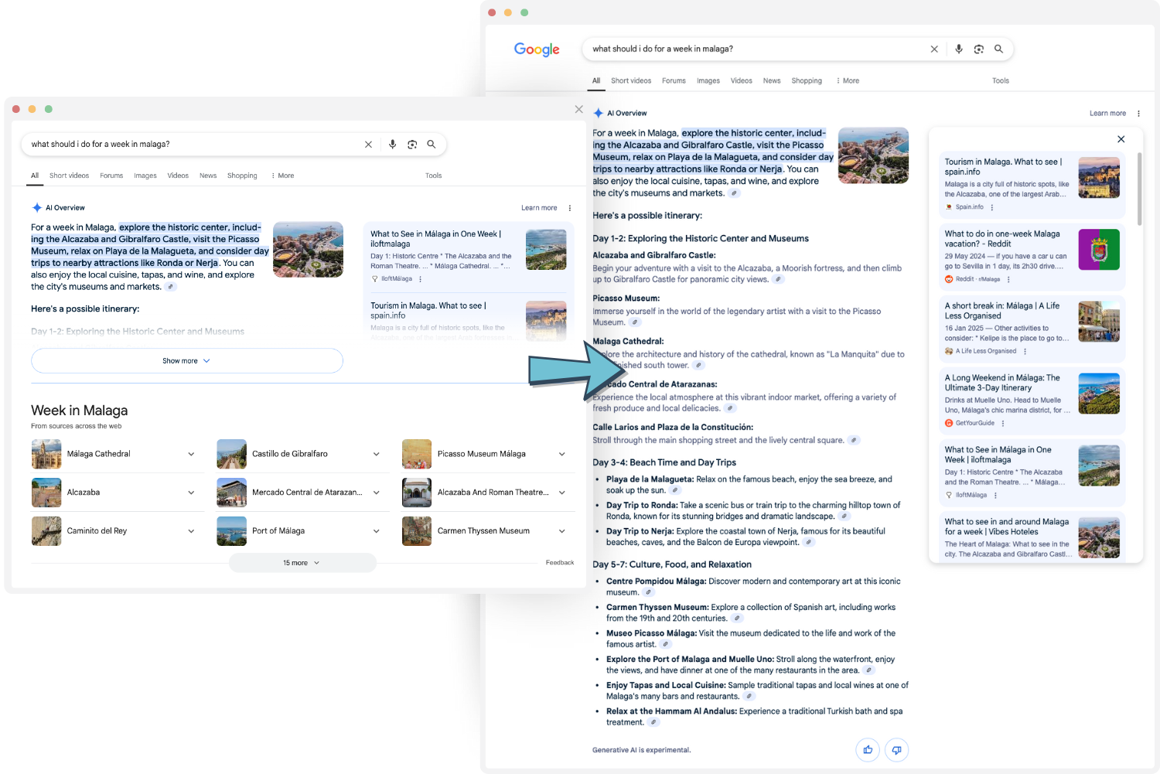Switch to Forums tab in left window
Screen dimensions: 1160x774
click(111, 176)
